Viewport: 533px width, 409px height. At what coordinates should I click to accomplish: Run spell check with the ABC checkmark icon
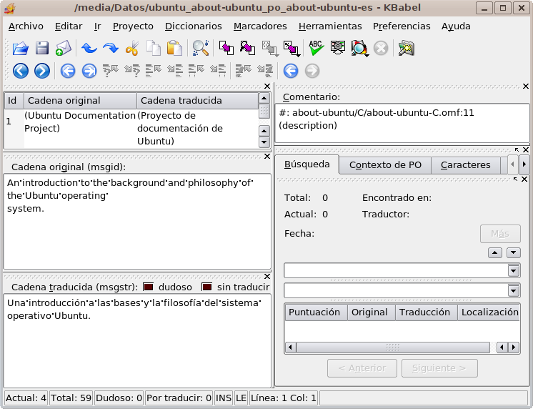pyautogui.click(x=316, y=48)
